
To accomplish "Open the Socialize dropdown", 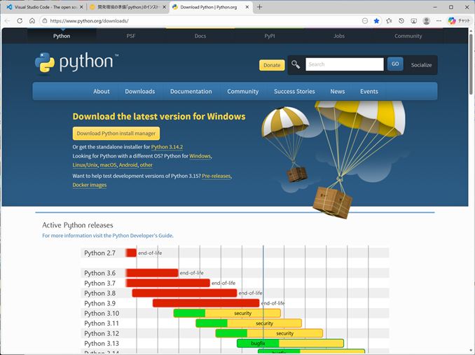I will (421, 64).
